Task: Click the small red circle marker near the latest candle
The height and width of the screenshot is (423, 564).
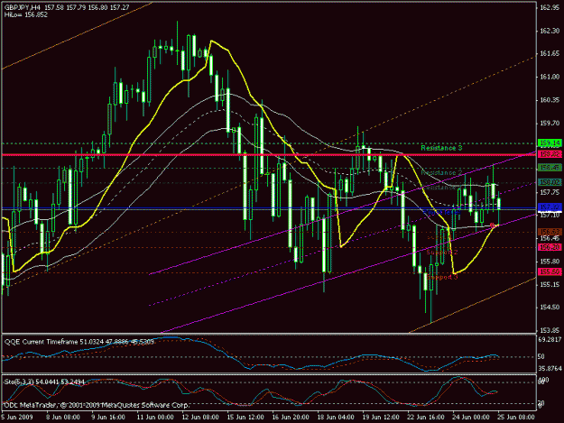Action: (x=493, y=225)
